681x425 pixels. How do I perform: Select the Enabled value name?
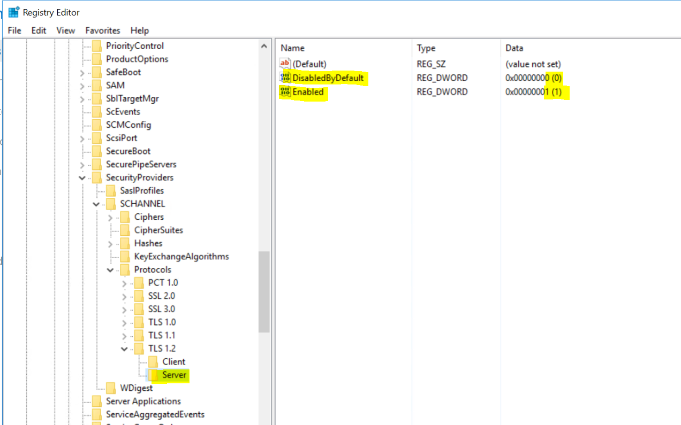pos(308,91)
